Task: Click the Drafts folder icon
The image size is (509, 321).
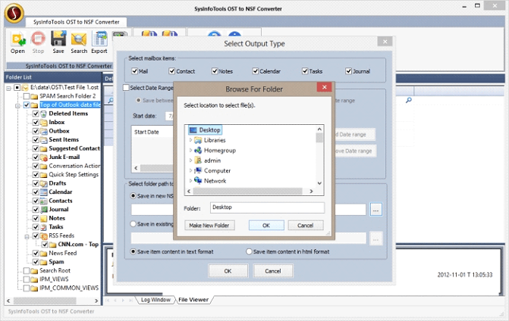Action: click(x=43, y=183)
